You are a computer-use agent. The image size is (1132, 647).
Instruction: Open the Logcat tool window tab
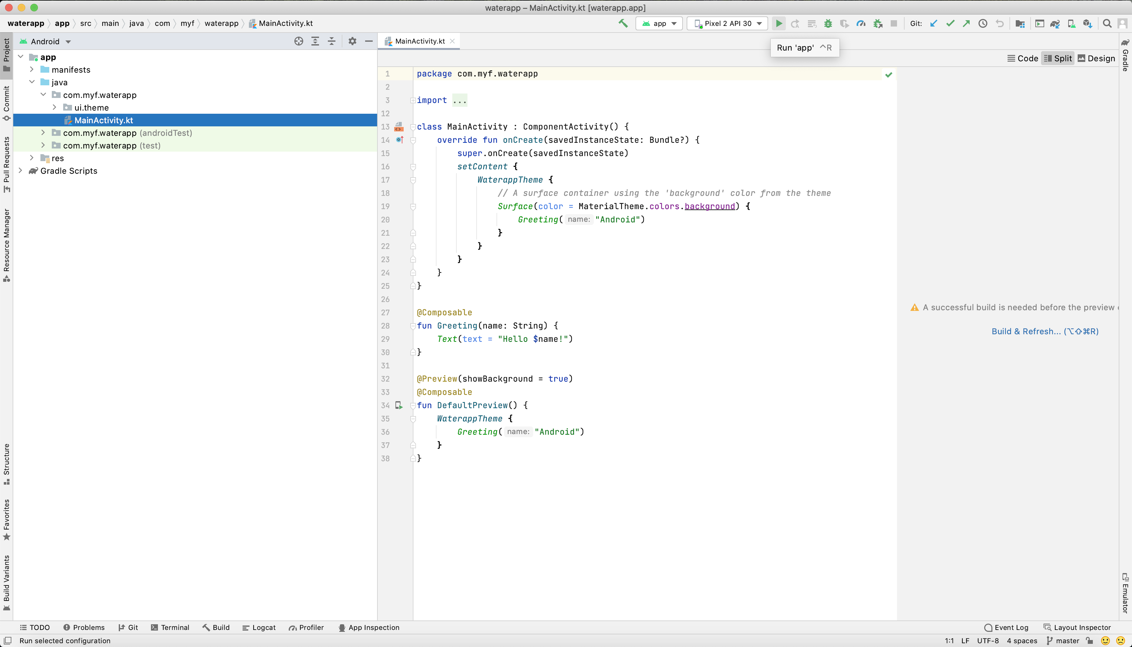[x=259, y=627]
